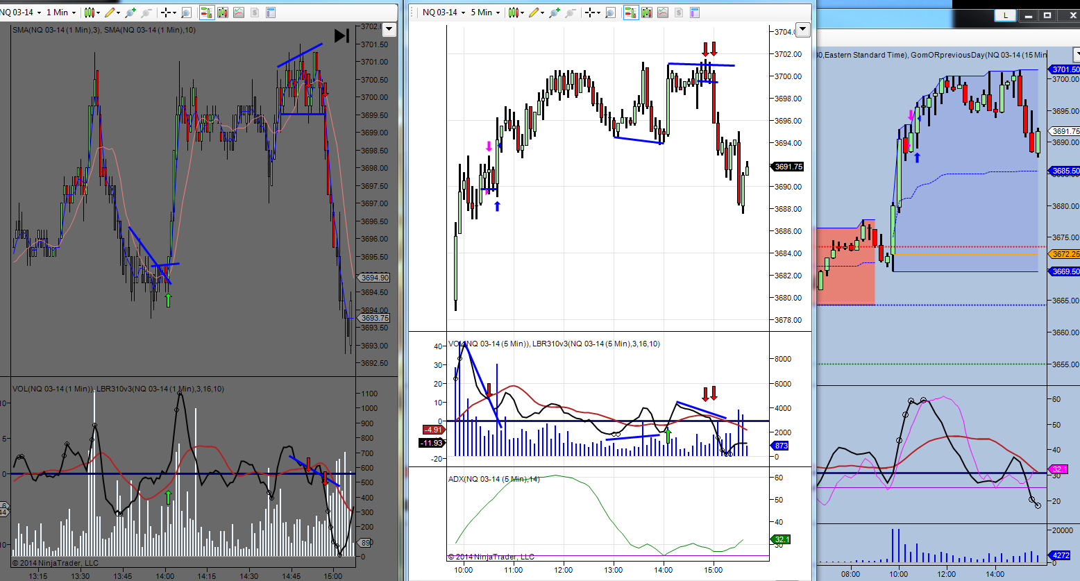Click the -4.91 indicator value marker
This screenshot has height=581, width=1080.
433,430
